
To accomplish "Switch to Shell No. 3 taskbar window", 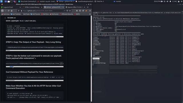I will 99,1.
